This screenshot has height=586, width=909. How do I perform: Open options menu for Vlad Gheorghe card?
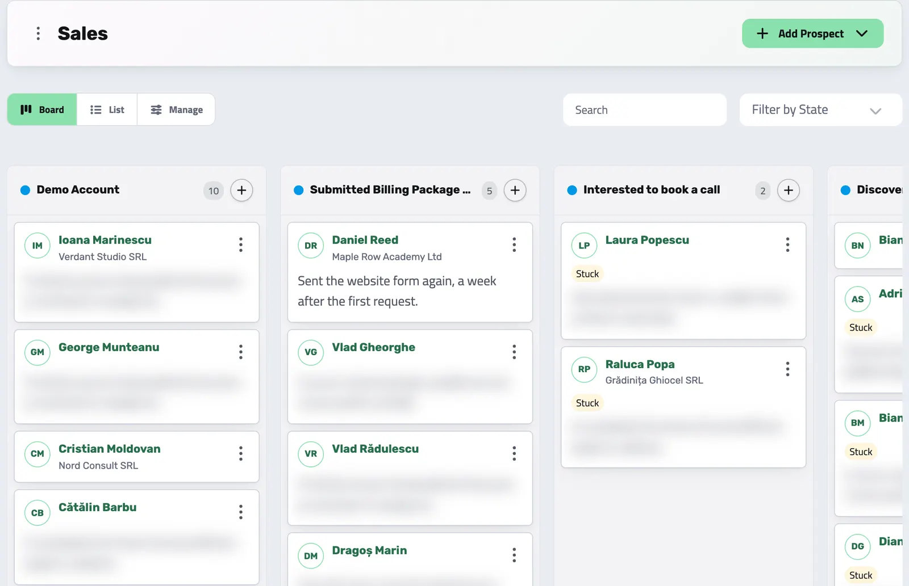pyautogui.click(x=514, y=352)
